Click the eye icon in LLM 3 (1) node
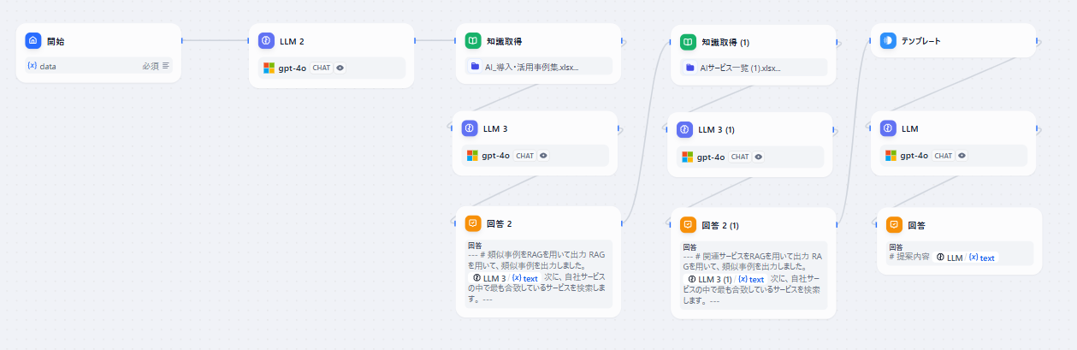1077x350 pixels. (758, 157)
